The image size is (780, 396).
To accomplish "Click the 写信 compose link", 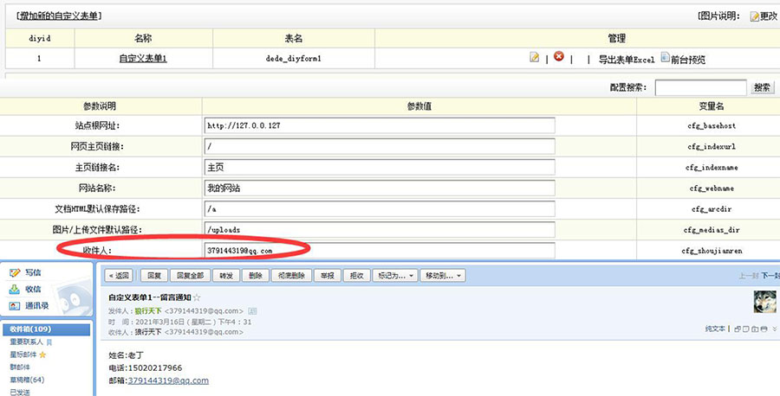I will [33, 272].
